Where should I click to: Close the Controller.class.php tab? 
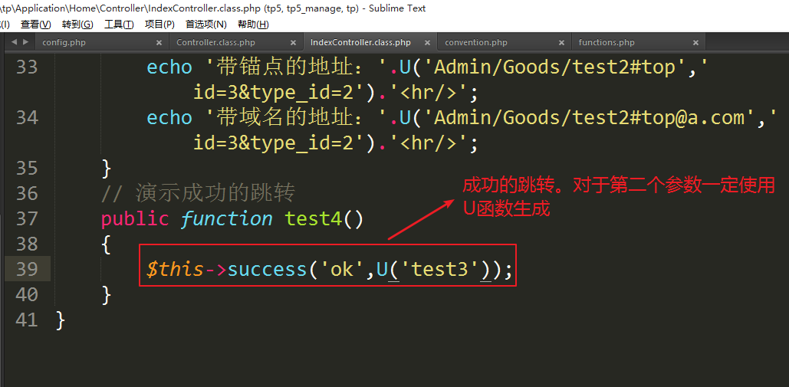pos(293,43)
